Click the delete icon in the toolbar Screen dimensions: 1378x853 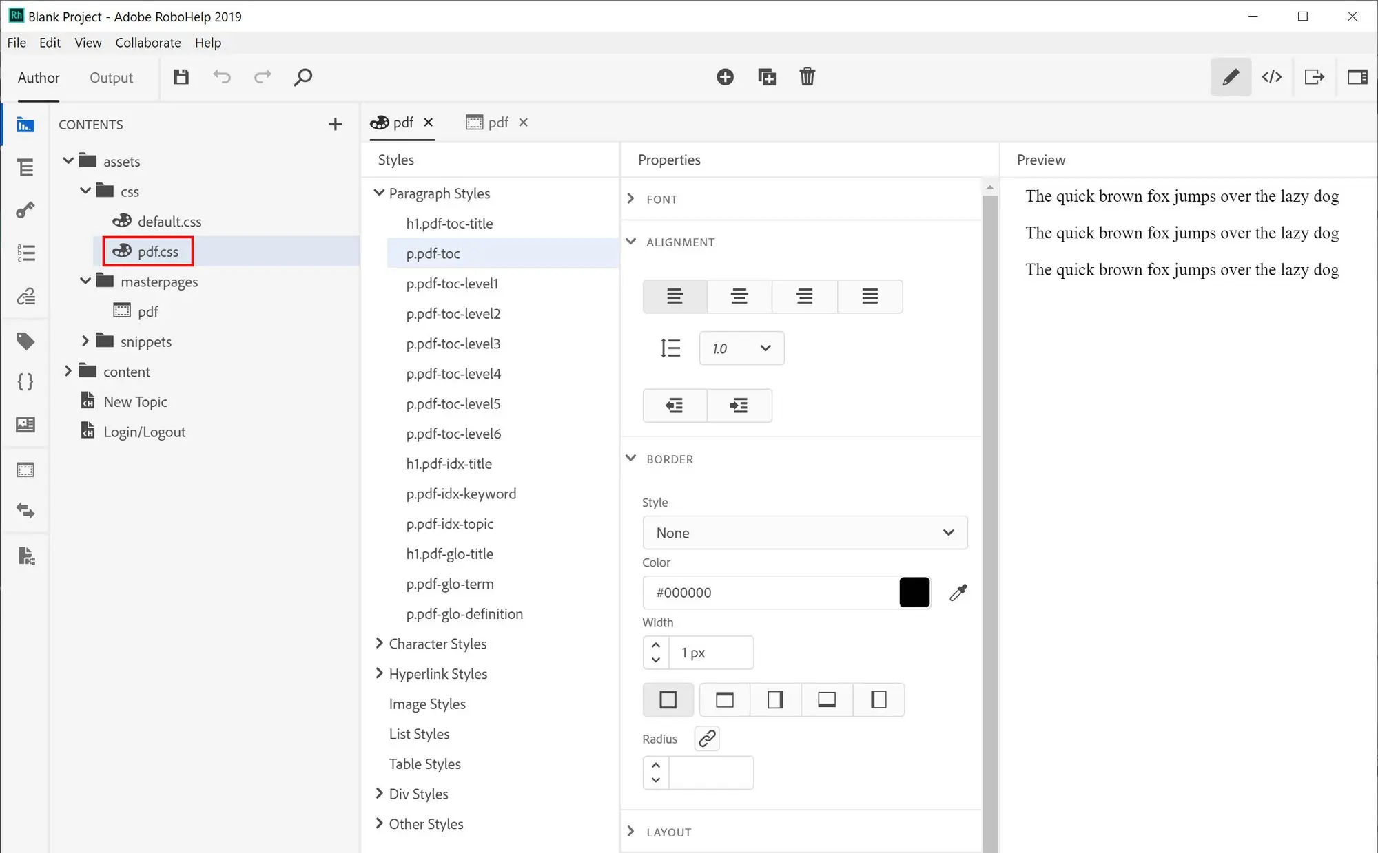(x=808, y=77)
